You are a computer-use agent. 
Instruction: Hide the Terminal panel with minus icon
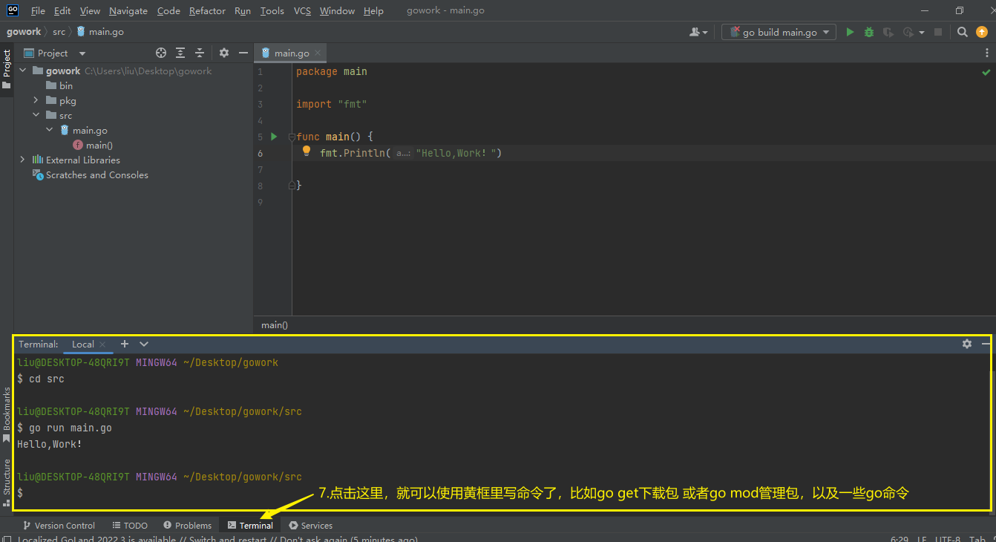pyautogui.click(x=986, y=344)
